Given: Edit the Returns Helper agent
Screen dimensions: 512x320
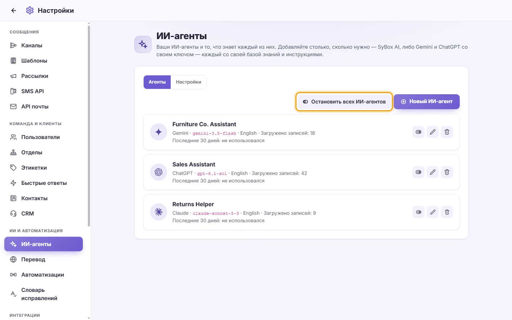Looking at the screenshot, I should 433,212.
